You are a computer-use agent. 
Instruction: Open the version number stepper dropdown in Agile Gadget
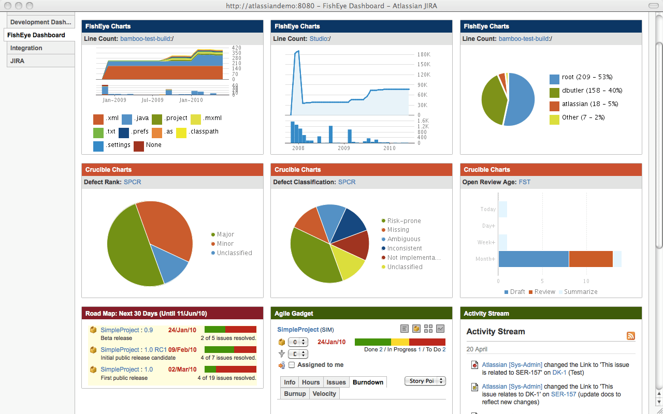[298, 342]
